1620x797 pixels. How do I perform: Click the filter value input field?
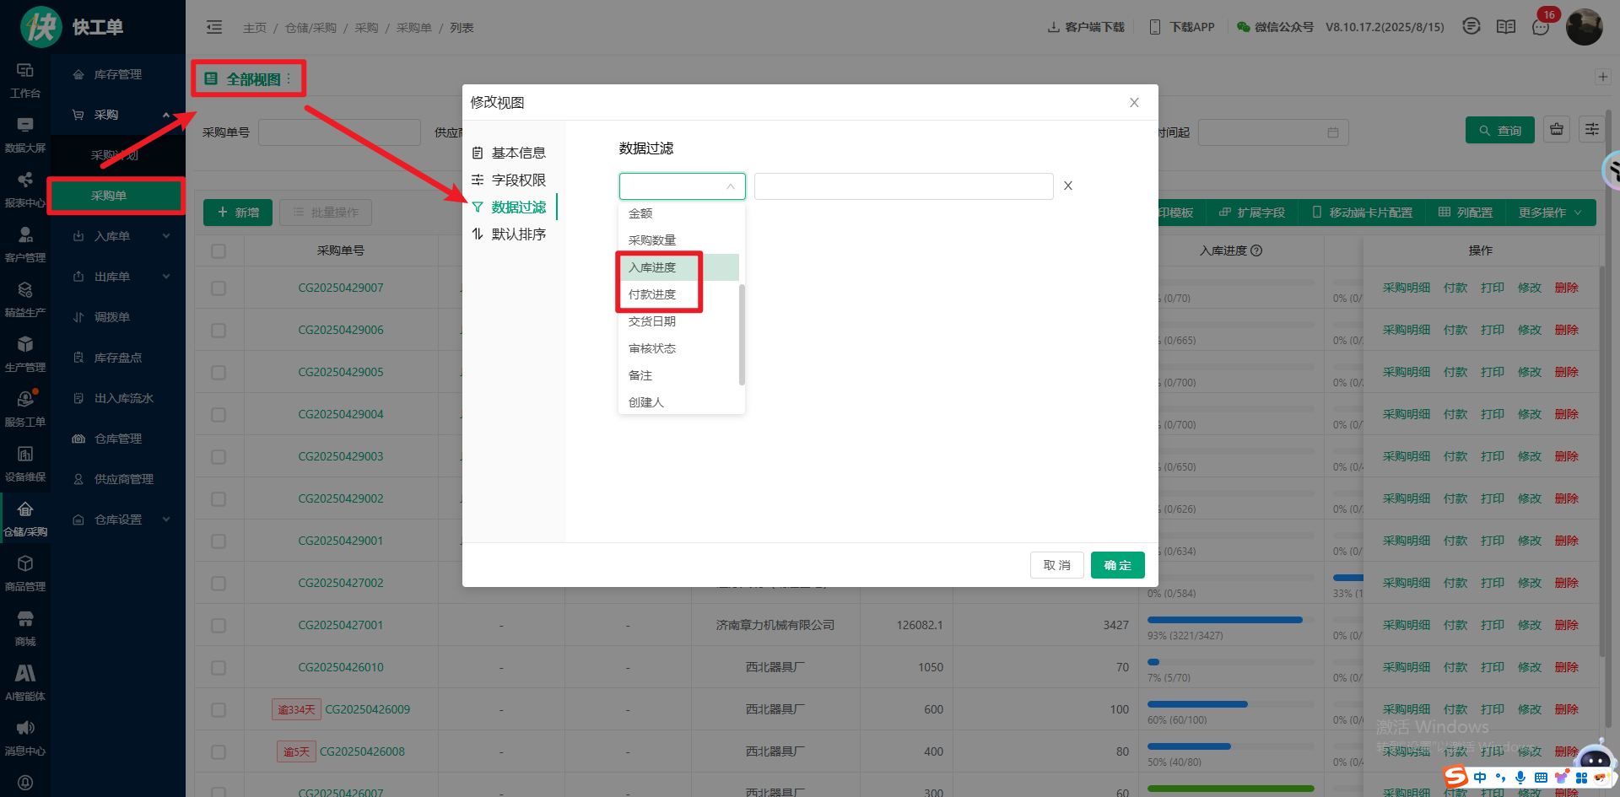(903, 186)
